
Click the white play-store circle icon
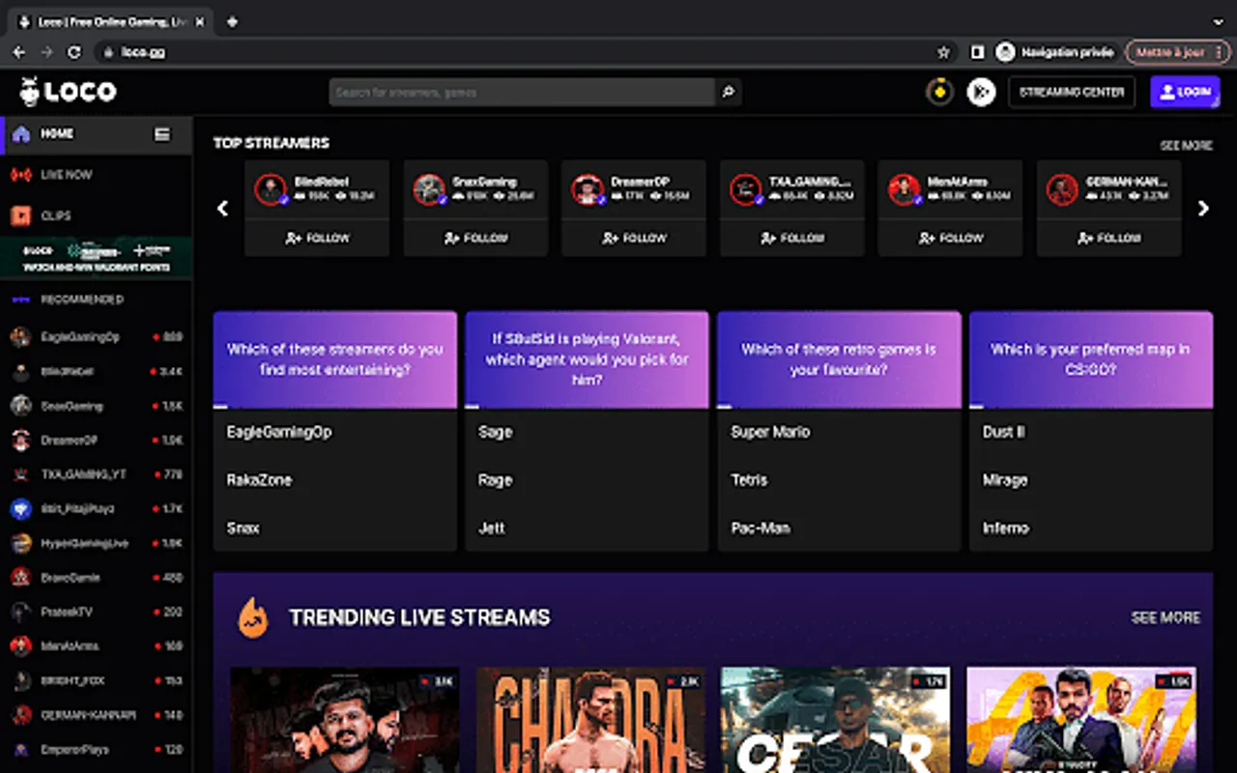981,92
